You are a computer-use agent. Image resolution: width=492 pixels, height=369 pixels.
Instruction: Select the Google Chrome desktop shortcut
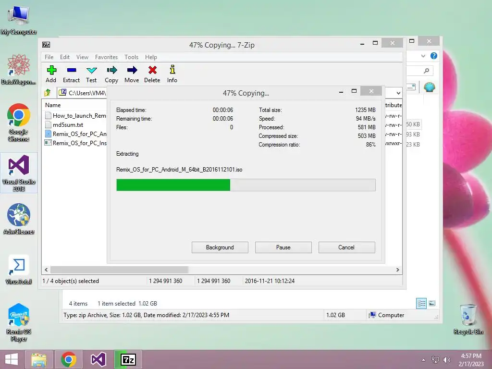[x=19, y=123]
